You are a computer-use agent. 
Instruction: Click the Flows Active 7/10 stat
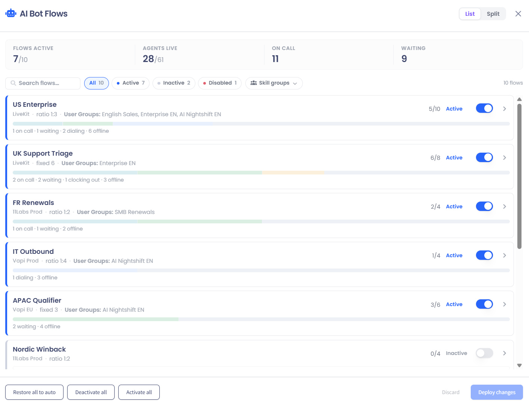click(70, 55)
